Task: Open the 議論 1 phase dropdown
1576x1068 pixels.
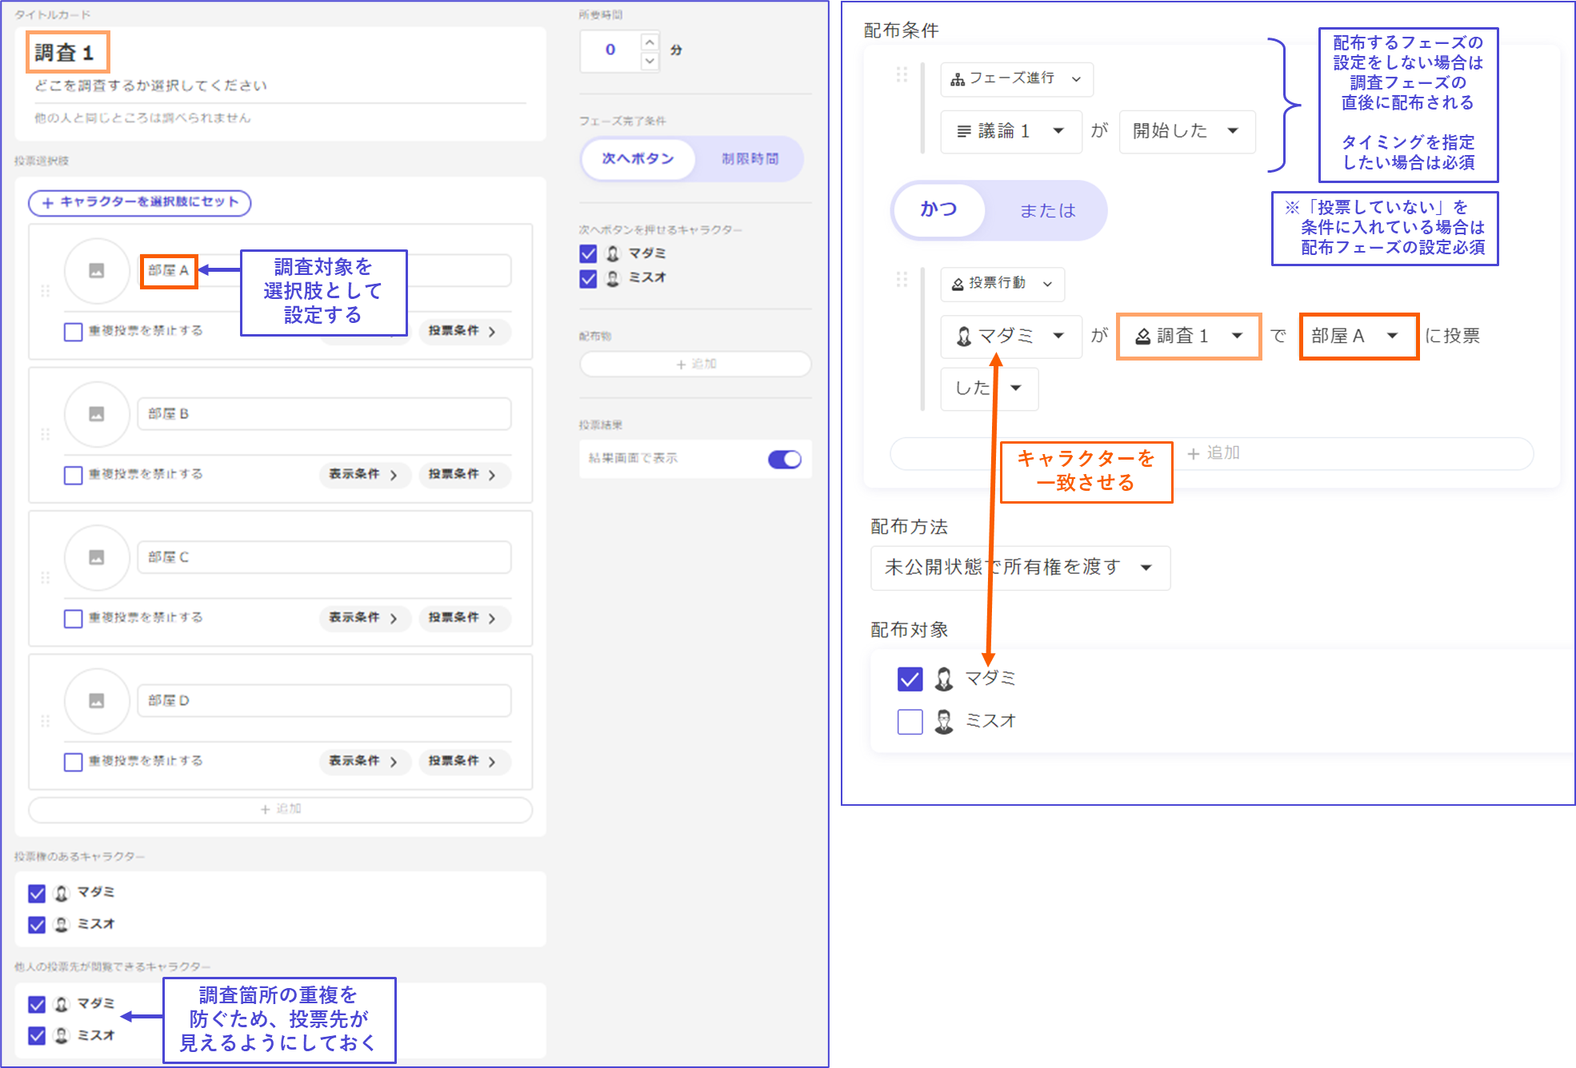Action: pos(1011,131)
